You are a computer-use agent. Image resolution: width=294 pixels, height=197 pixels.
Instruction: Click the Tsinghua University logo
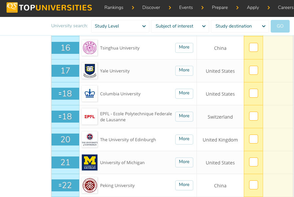coord(89,48)
